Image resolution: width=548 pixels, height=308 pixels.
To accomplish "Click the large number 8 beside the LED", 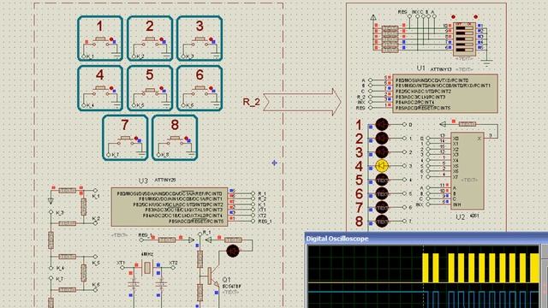I will tap(359, 222).
